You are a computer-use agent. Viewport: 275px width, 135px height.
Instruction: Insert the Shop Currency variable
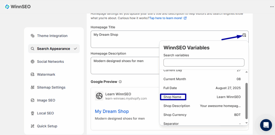tap(202, 115)
